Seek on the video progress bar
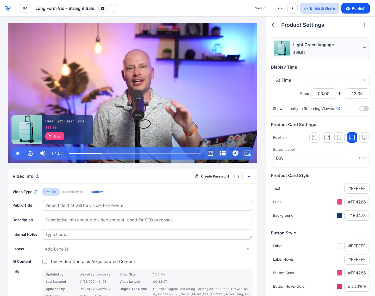The height and width of the screenshot is (296, 375). (x=135, y=153)
